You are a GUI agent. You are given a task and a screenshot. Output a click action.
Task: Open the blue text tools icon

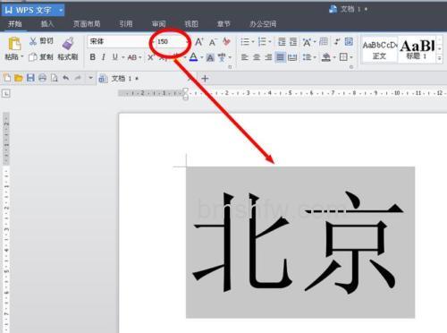pos(349,42)
